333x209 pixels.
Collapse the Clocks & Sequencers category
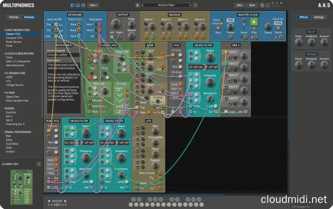point(19,53)
